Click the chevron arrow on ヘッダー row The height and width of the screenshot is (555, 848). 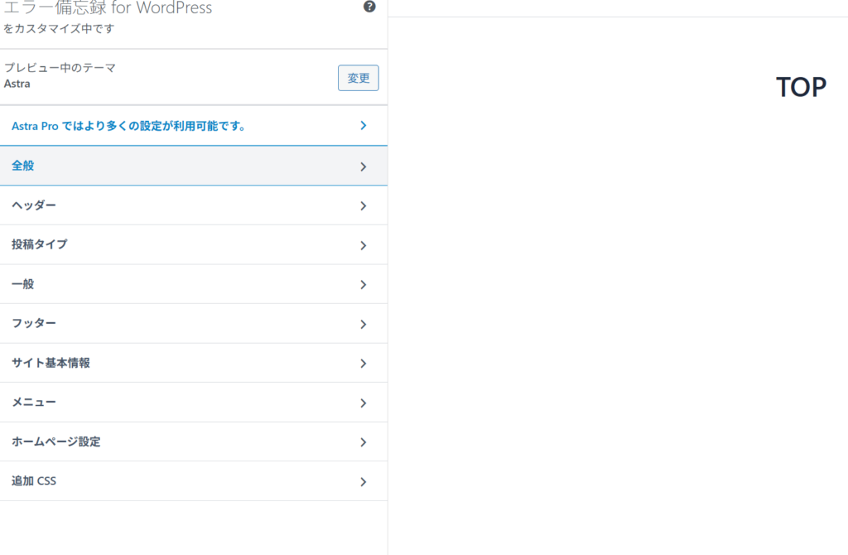[x=363, y=205]
